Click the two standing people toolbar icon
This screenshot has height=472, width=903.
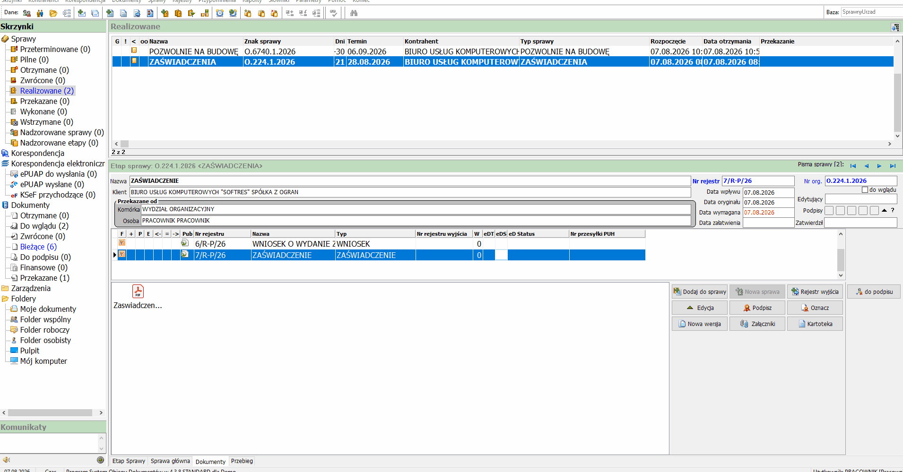(40, 13)
